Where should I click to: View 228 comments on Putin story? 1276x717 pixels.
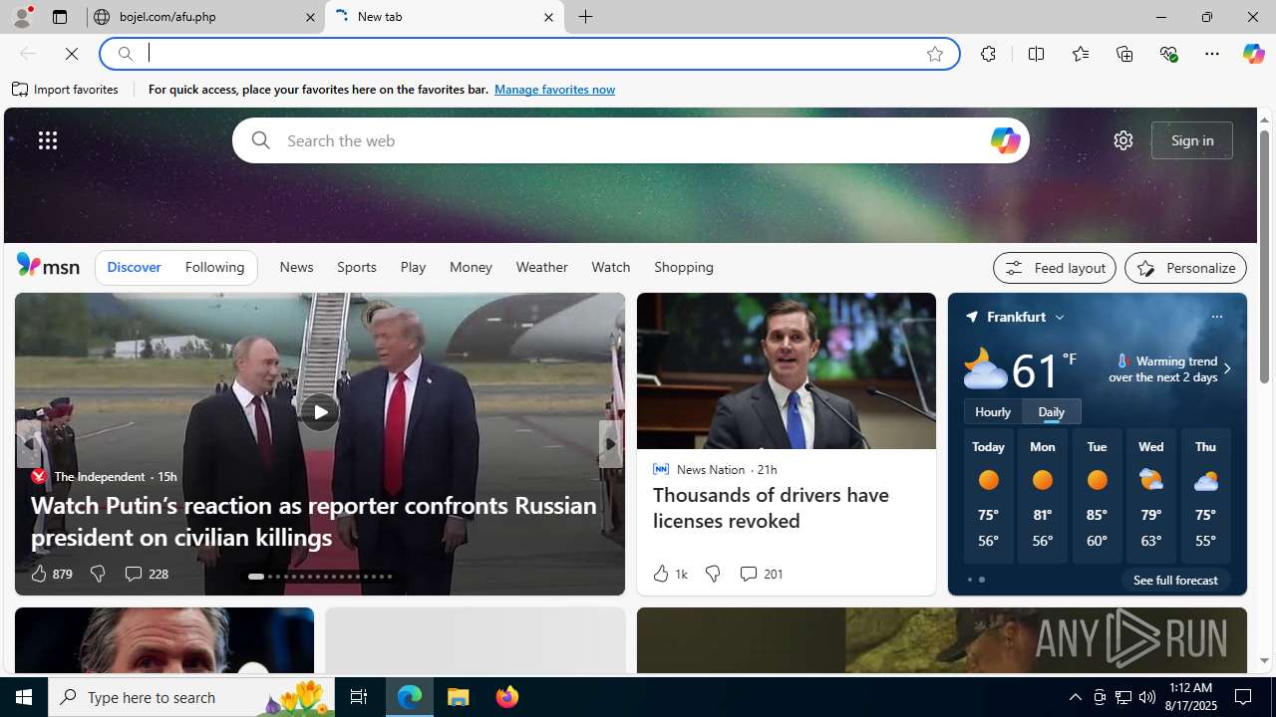[x=146, y=574]
